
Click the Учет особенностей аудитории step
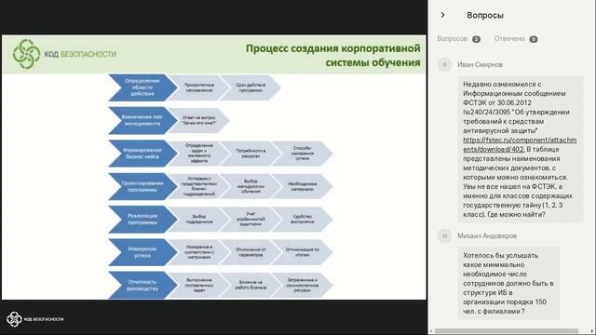coord(251,220)
